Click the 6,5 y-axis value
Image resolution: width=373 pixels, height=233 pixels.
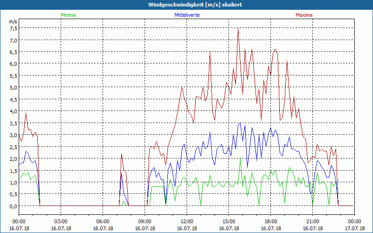[x=14, y=52]
